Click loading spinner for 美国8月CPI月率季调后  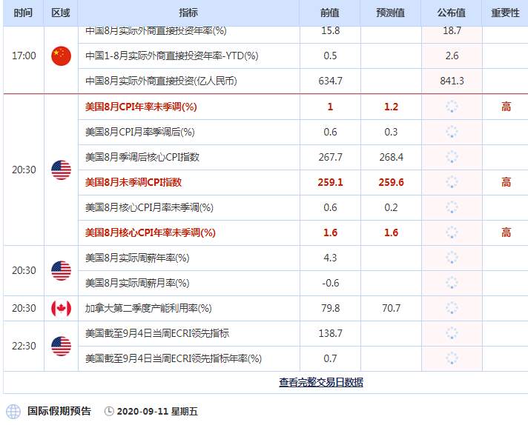point(452,132)
